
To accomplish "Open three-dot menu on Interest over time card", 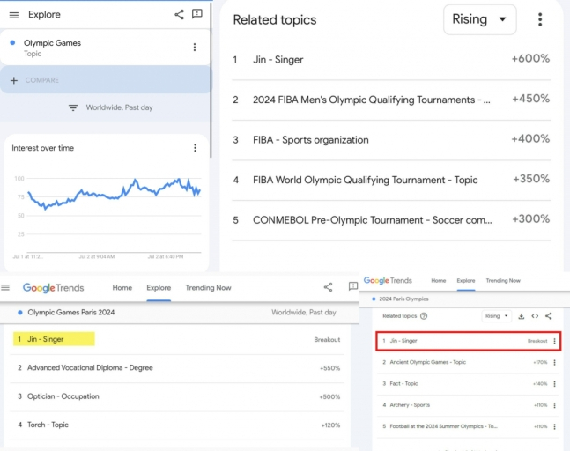I will [x=195, y=148].
